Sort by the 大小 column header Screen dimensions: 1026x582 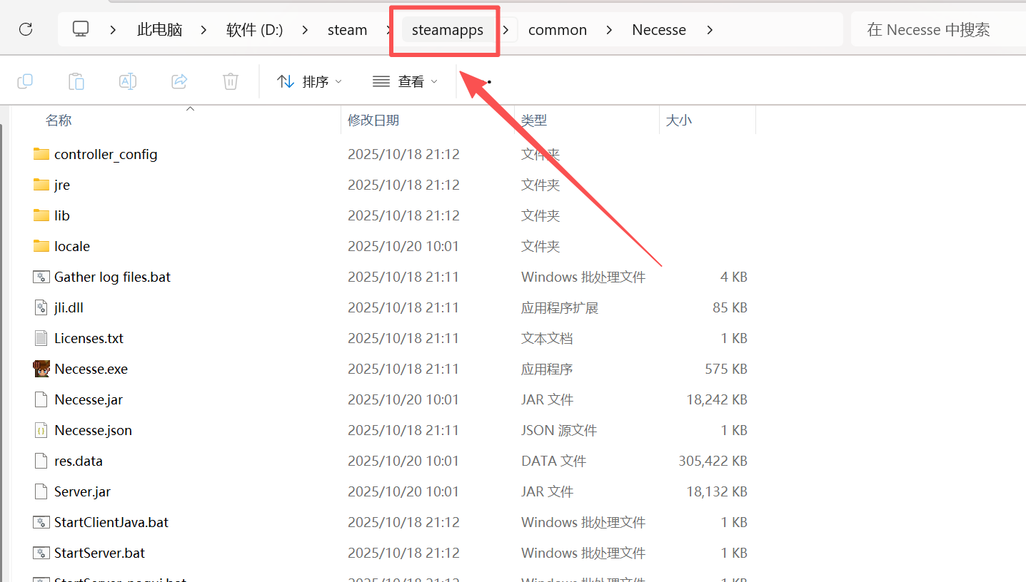678,121
